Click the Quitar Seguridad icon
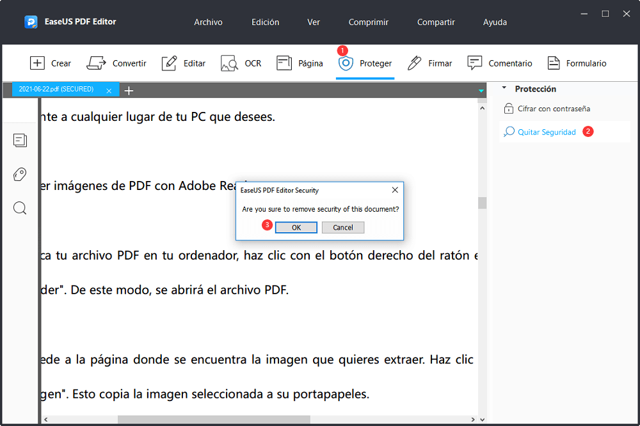640x426 pixels. pyautogui.click(x=509, y=132)
